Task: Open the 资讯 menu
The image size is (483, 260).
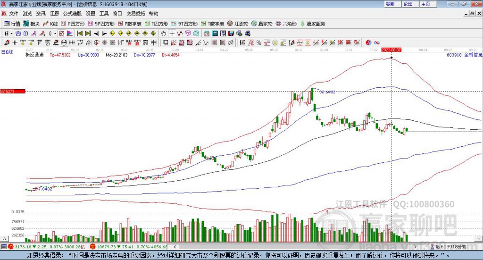Action: pyautogui.click(x=41, y=14)
